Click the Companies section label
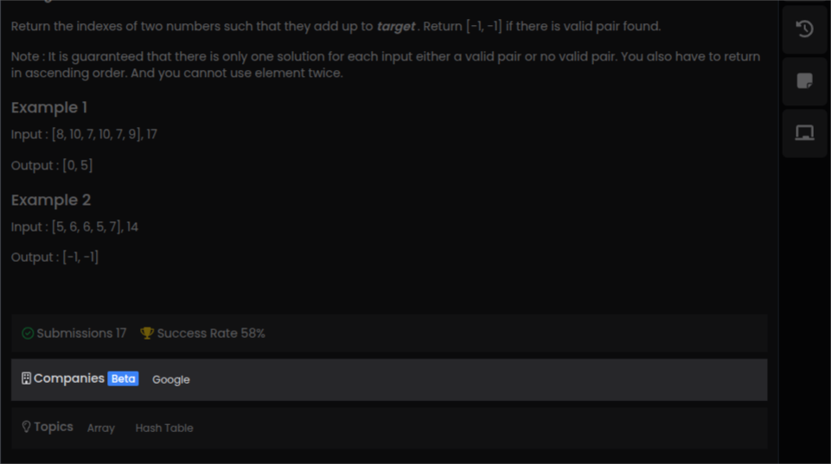 point(69,378)
